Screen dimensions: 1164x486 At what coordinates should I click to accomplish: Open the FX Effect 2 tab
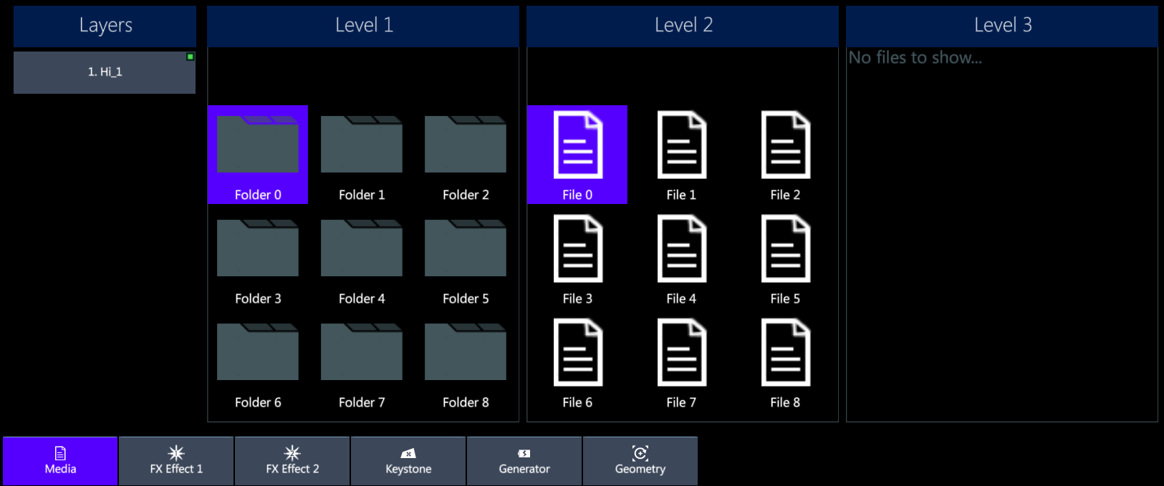[292, 461]
